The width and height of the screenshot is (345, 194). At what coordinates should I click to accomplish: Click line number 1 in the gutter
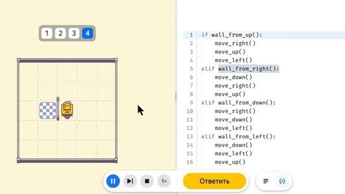click(x=191, y=34)
